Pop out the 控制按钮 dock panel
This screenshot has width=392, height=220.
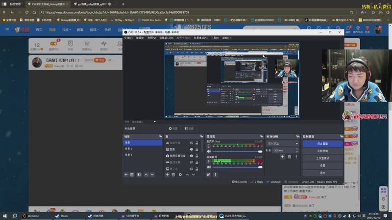342,136
